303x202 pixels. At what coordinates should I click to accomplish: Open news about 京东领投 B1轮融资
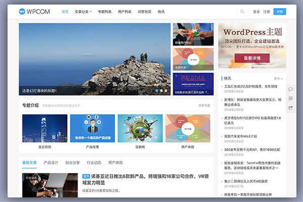tap(250, 86)
